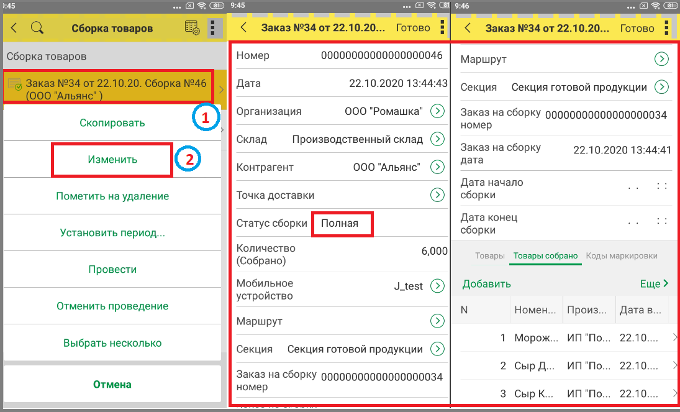Expand Еще options above goods table

[655, 284]
